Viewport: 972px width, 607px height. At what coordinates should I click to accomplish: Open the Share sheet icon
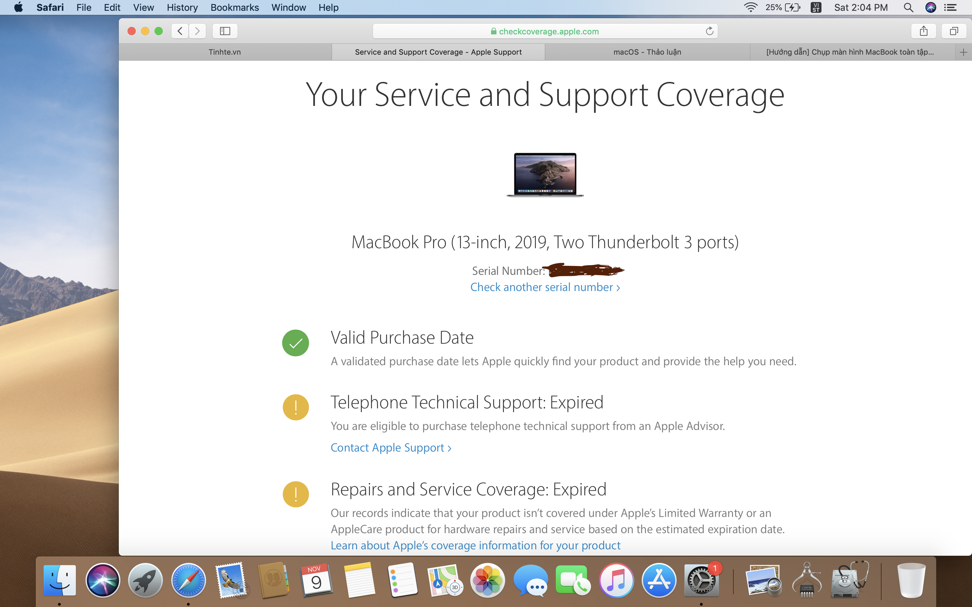coord(923,31)
